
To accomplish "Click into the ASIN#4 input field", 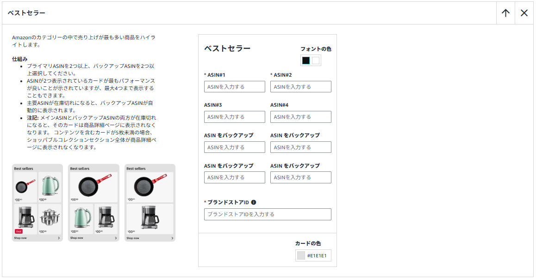I will [301, 117].
